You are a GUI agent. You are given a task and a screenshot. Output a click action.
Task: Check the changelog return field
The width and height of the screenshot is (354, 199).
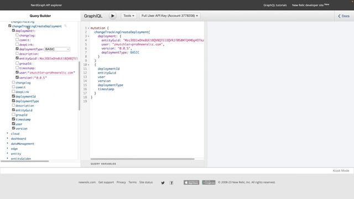13,82
